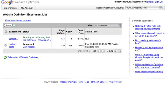Screen dimensions: 166x94
Task: Open the Help link at top
Action: point(150,2)
